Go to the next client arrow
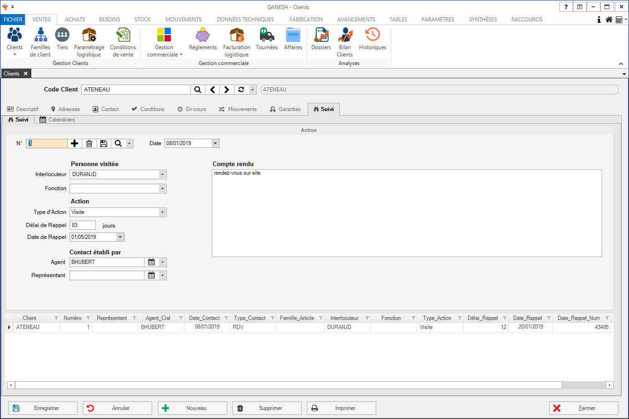Viewport: 629px width, 419px height. pyautogui.click(x=226, y=90)
